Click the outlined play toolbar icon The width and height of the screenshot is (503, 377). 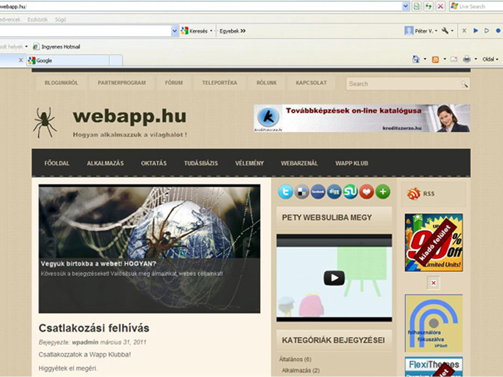pyautogui.click(x=487, y=31)
